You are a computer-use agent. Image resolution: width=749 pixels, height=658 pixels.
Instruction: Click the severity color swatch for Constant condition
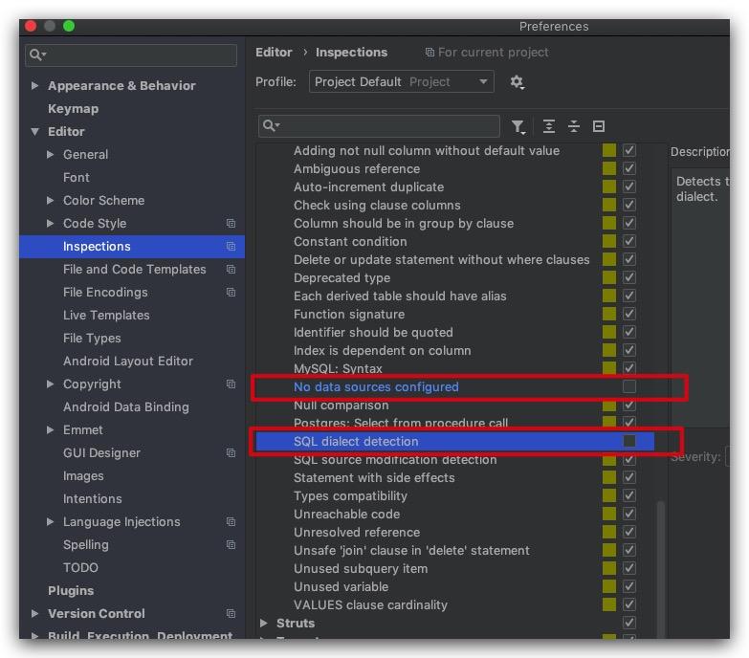(x=609, y=241)
